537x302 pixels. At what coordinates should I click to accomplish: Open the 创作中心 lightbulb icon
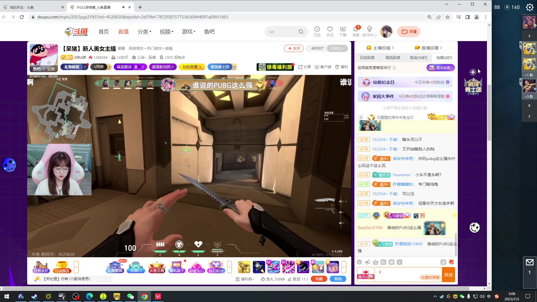pos(369,31)
